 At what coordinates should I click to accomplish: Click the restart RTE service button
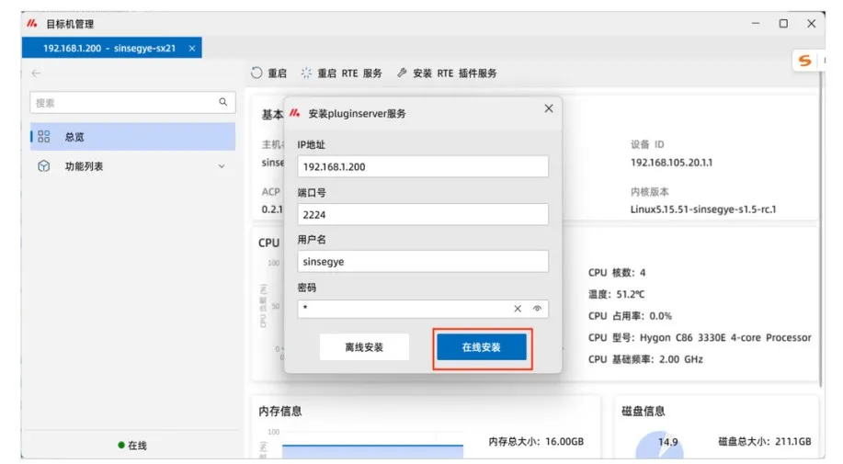pos(341,73)
